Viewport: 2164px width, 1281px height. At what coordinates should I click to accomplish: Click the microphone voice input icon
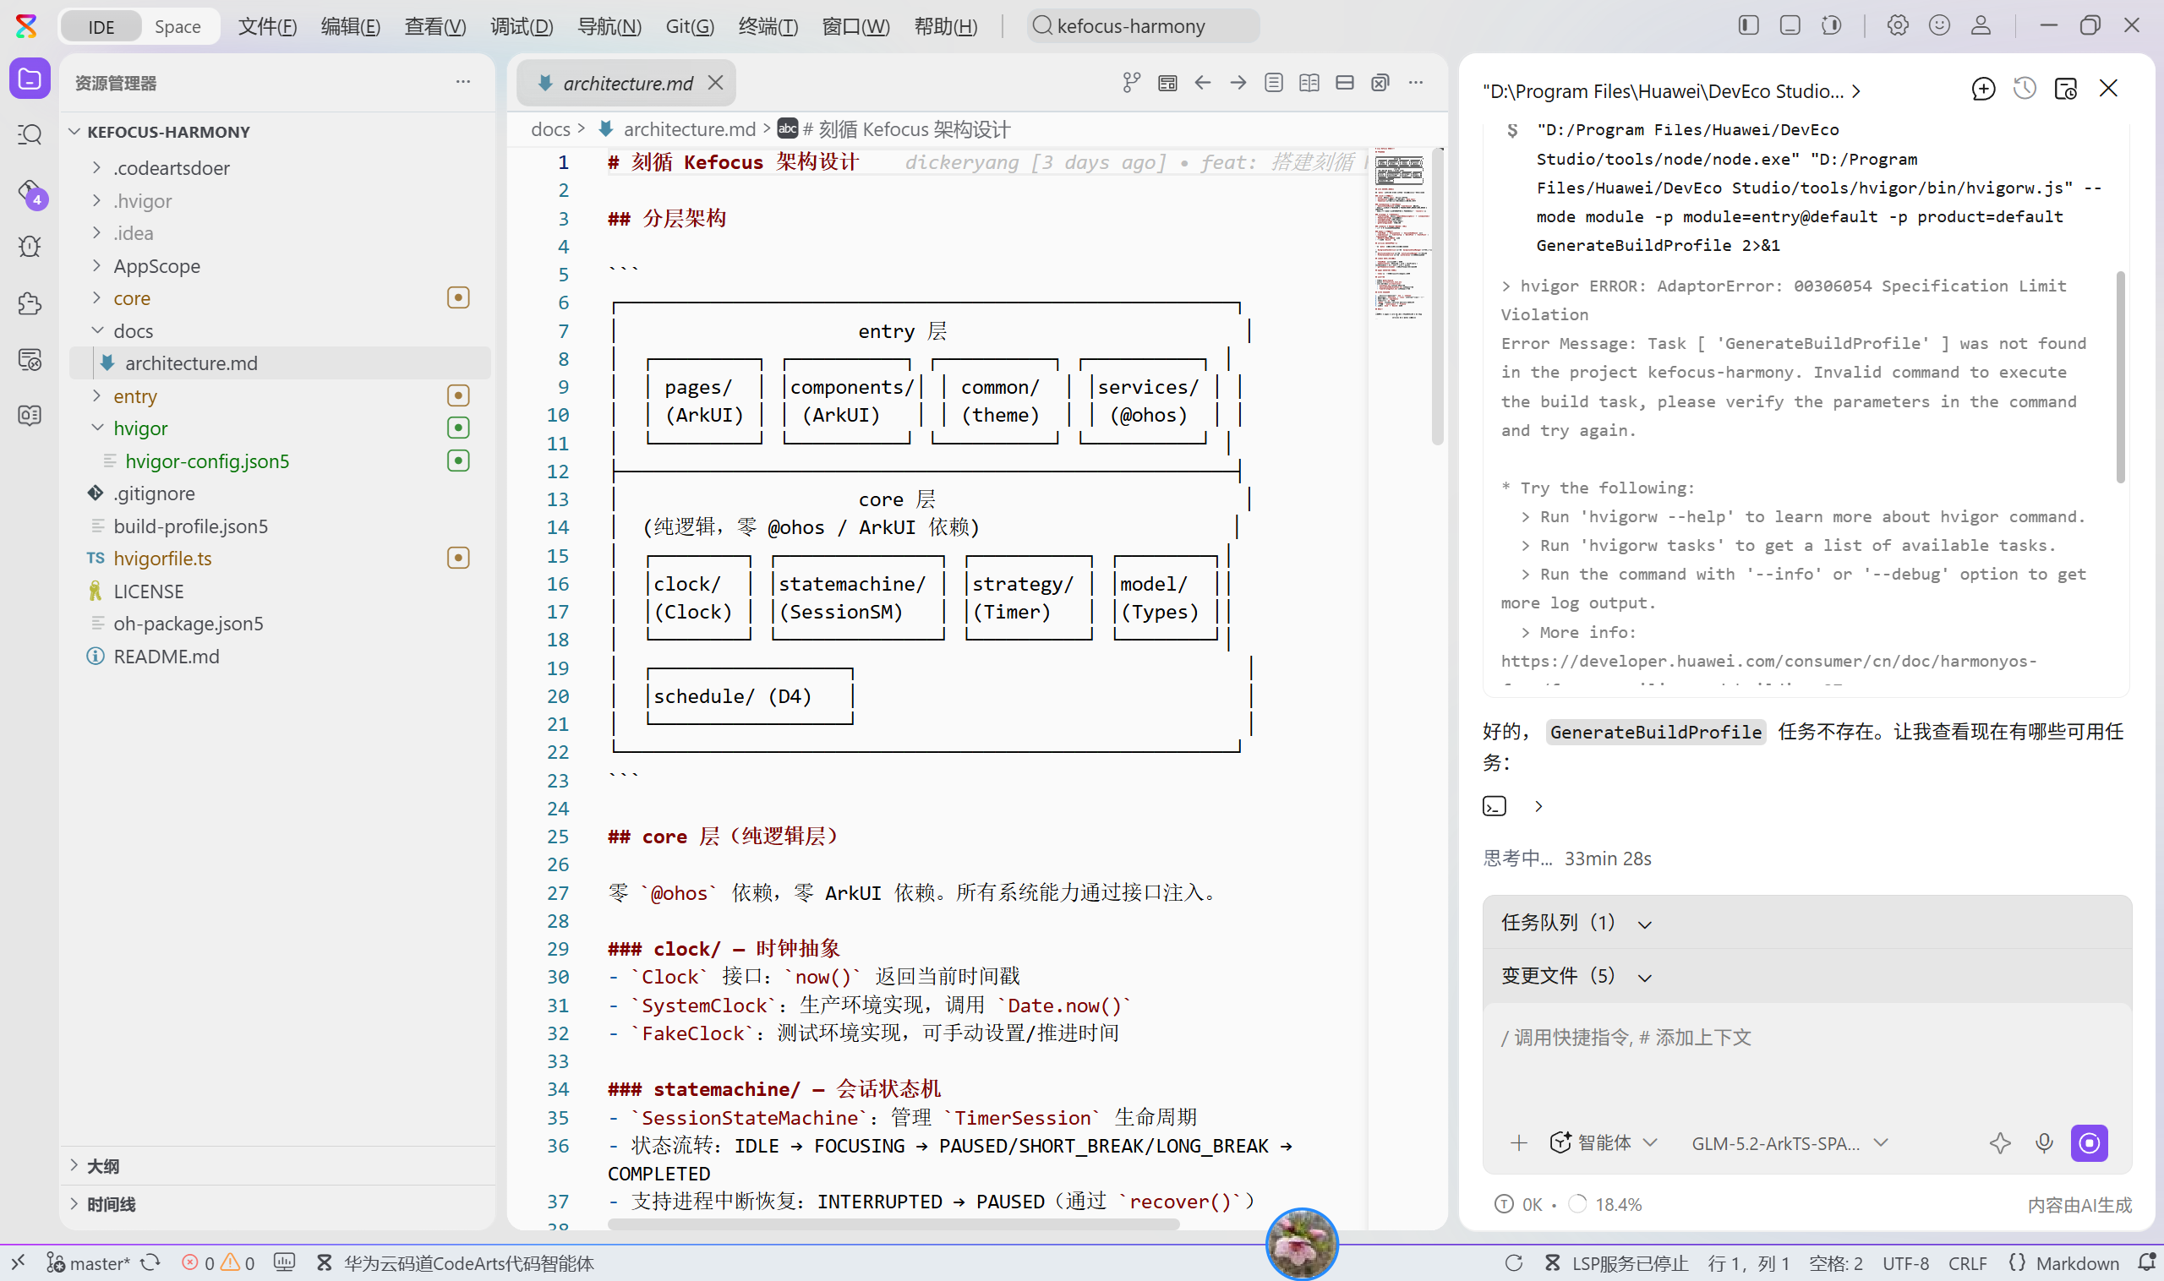[x=2044, y=1143]
